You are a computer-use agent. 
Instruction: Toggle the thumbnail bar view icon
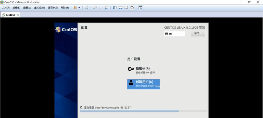pos(120,8)
